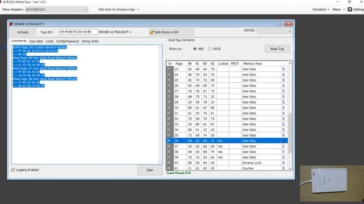The height and width of the screenshot is (204, 364).
Task: Expand the 'Click here to choose a tag' dropdown
Action: (x=119, y=10)
